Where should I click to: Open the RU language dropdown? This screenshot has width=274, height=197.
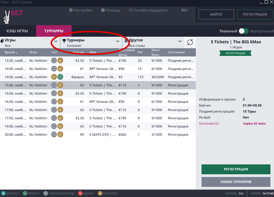coord(185,10)
